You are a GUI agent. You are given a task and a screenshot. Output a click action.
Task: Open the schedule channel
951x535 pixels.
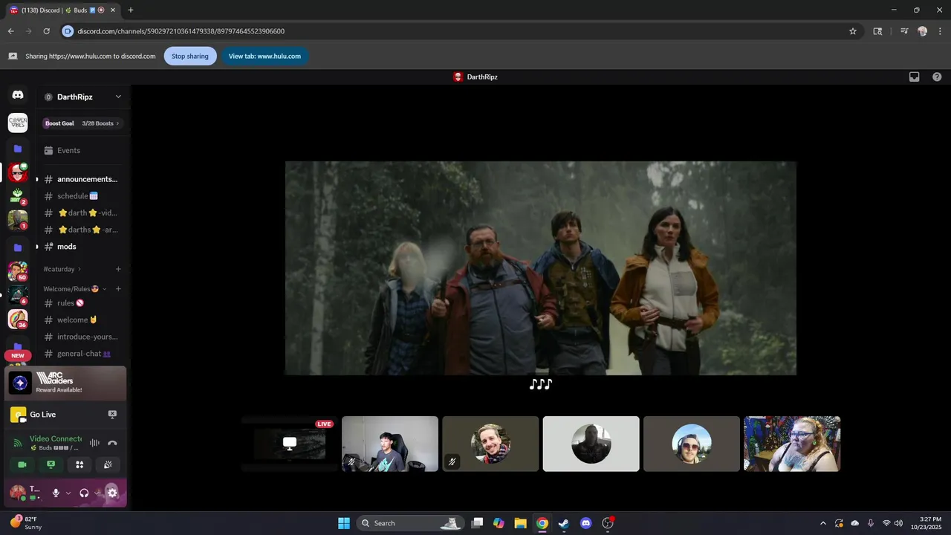(x=82, y=196)
